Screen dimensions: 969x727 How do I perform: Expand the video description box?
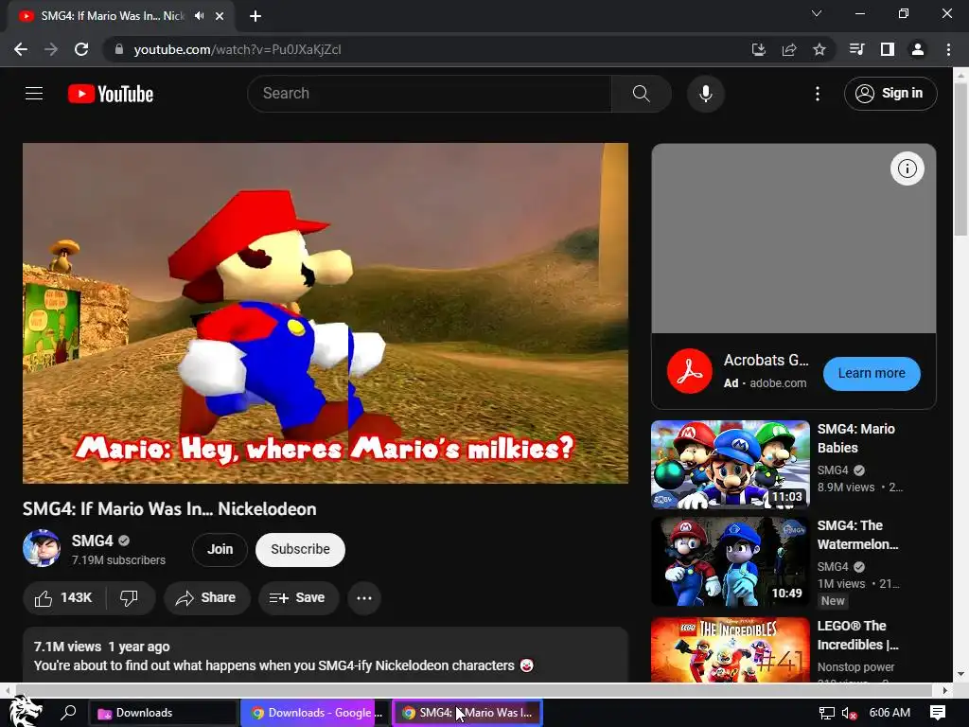(326, 655)
